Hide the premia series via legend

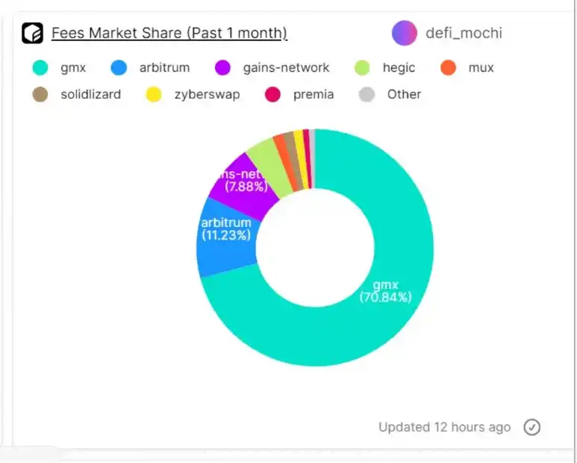coord(299,95)
